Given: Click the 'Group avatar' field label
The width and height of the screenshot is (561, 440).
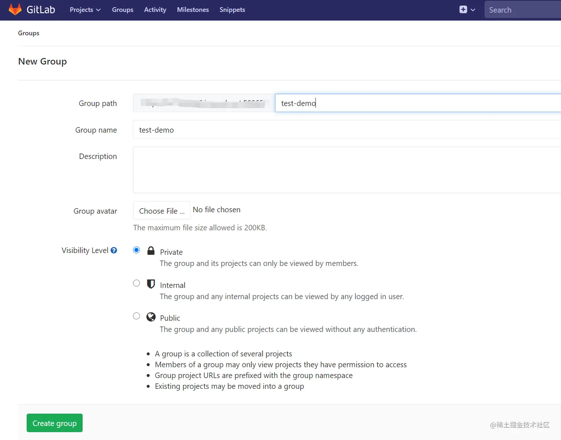Looking at the screenshot, I should click(x=95, y=211).
